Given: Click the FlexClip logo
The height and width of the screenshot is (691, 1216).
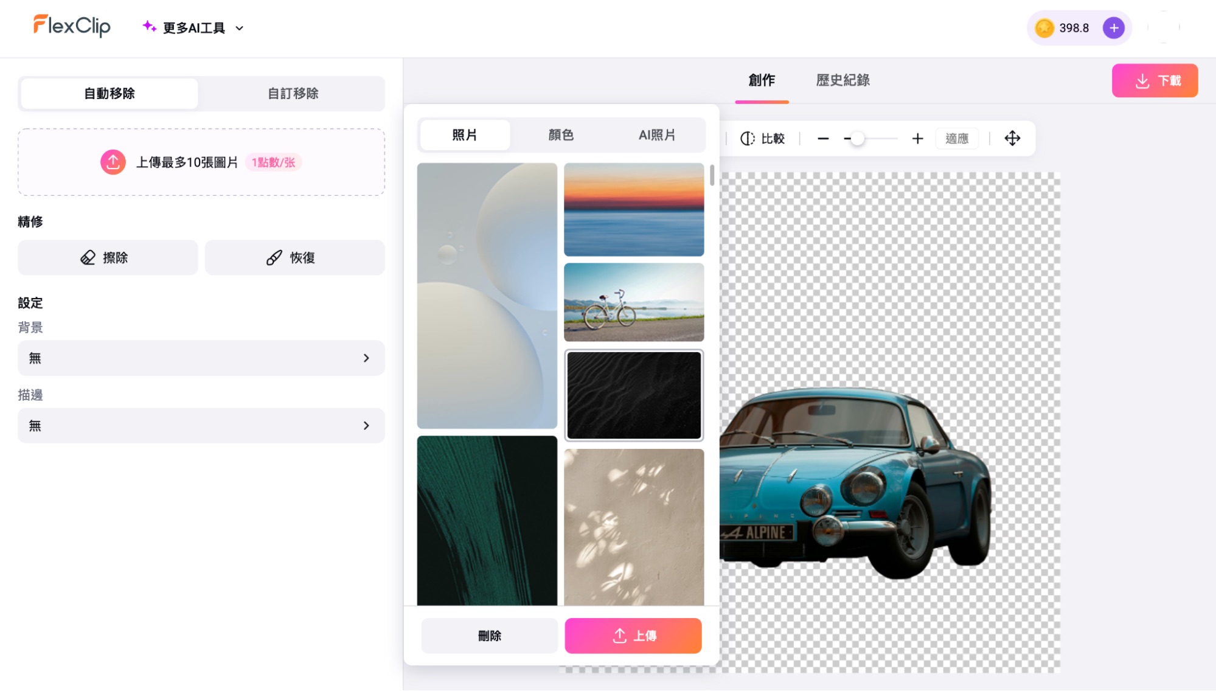Looking at the screenshot, I should click(72, 26).
